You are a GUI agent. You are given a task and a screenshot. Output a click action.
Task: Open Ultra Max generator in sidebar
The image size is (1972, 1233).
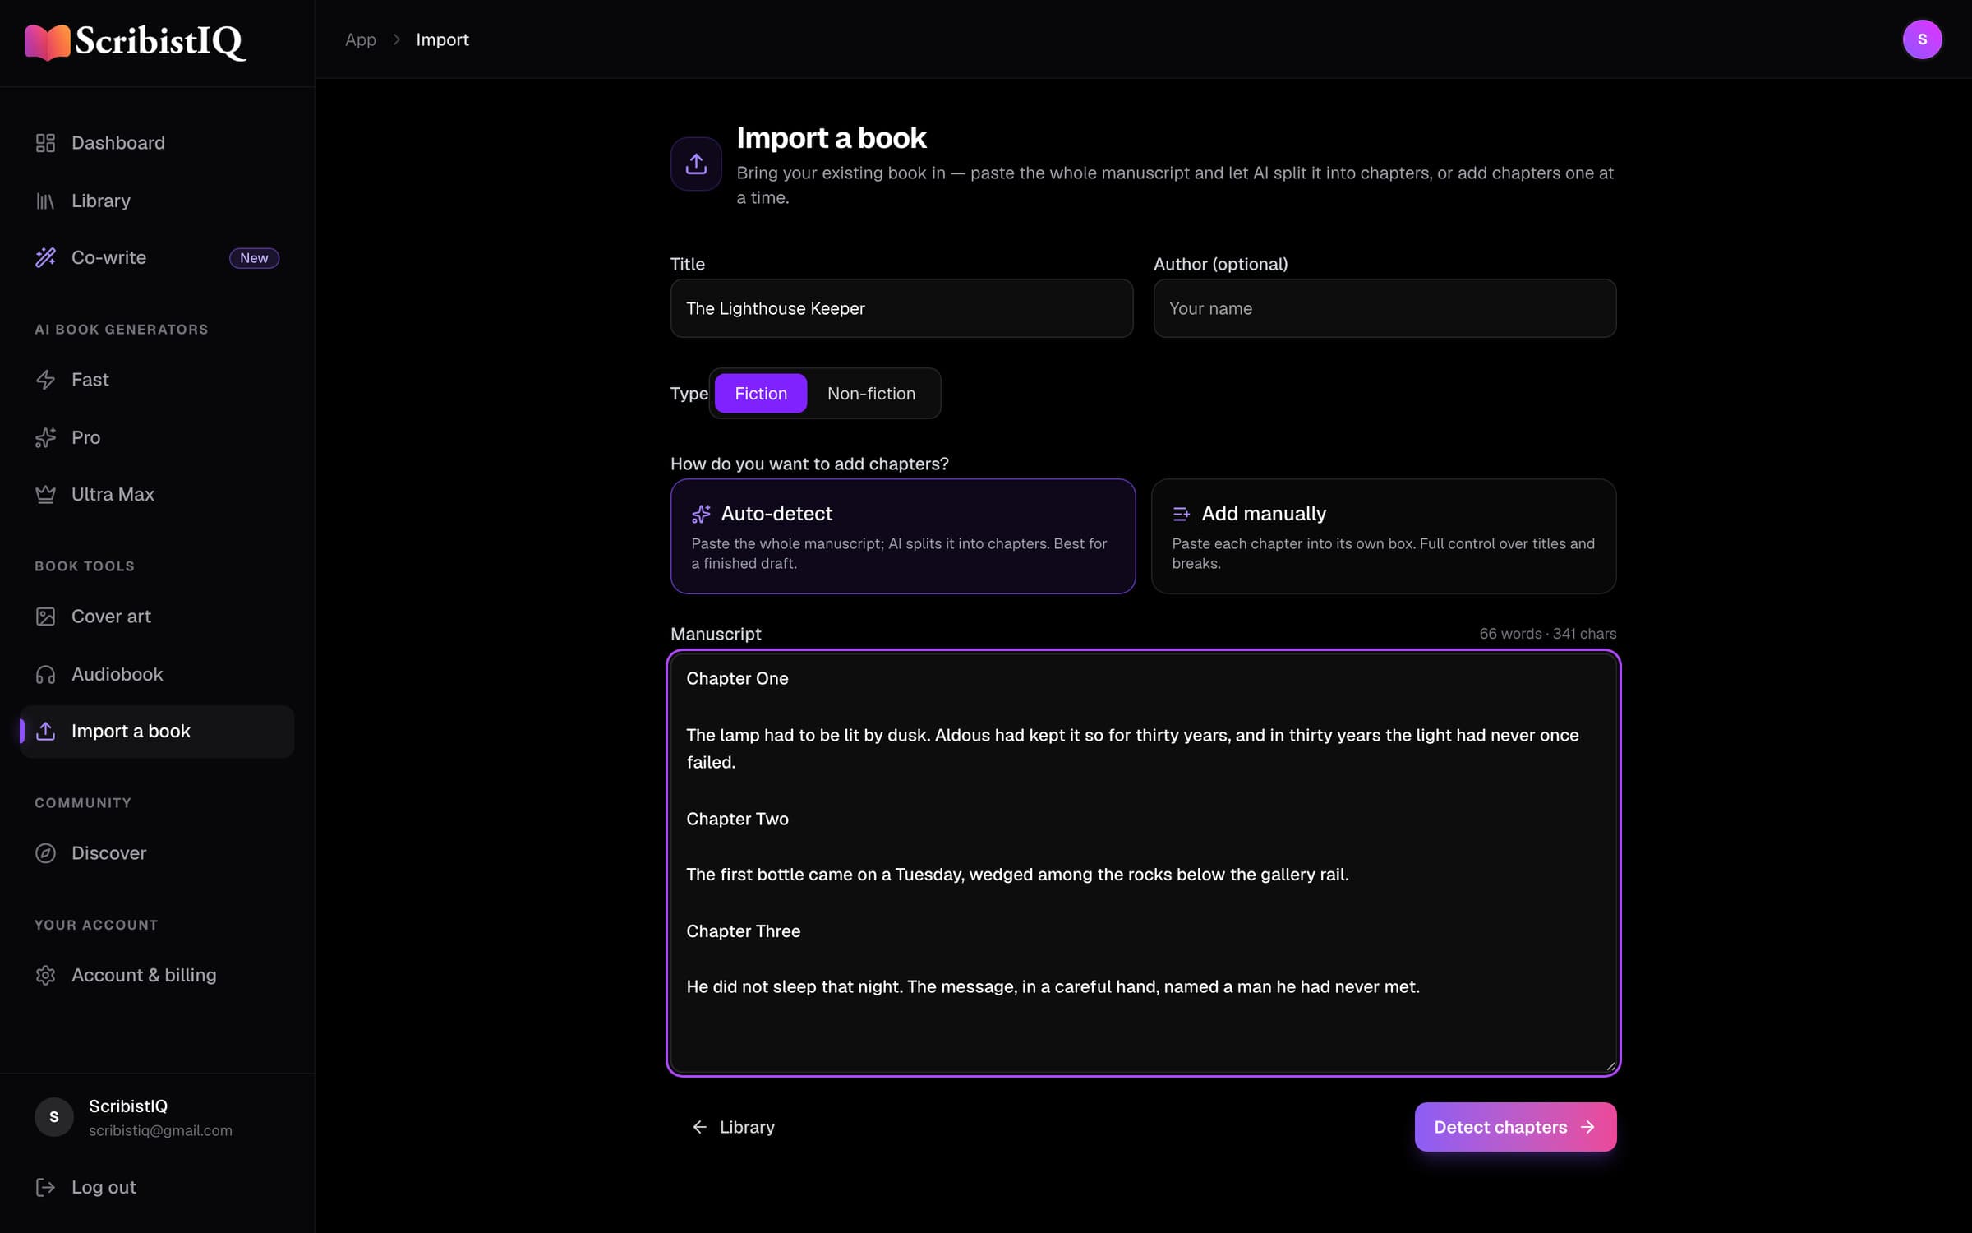(157, 494)
